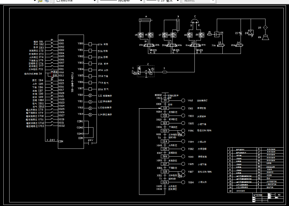Select the Y000 output coil box
This screenshot has width=289, height=206.
click(90, 44)
